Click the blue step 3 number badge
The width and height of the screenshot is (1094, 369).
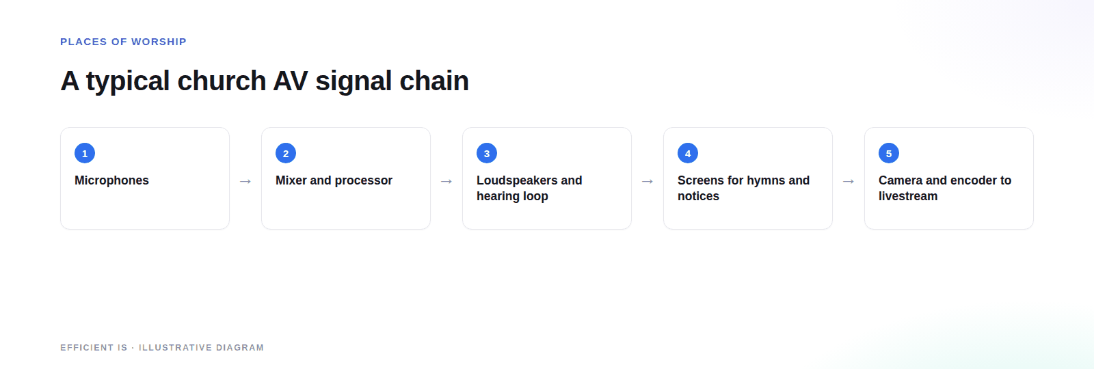[x=487, y=153]
